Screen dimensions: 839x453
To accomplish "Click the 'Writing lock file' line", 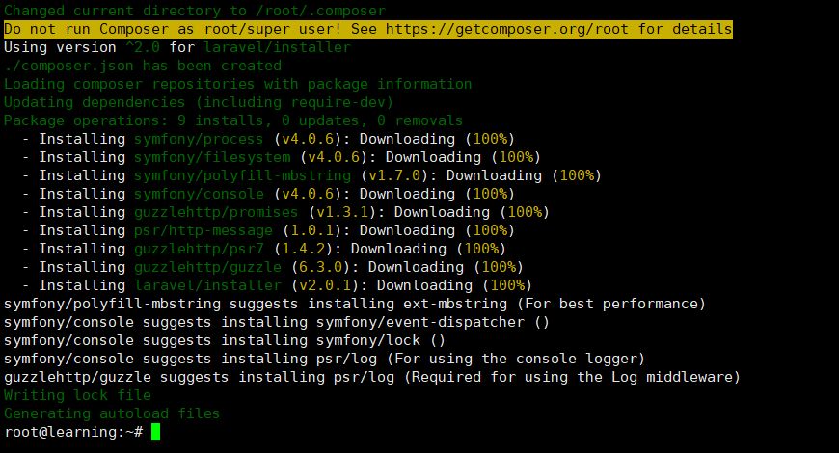I will pyautogui.click(x=77, y=395).
